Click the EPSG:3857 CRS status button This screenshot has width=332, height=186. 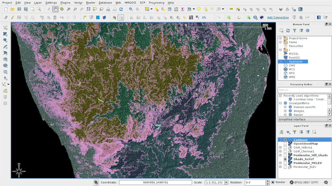pyautogui.click(x=304, y=182)
